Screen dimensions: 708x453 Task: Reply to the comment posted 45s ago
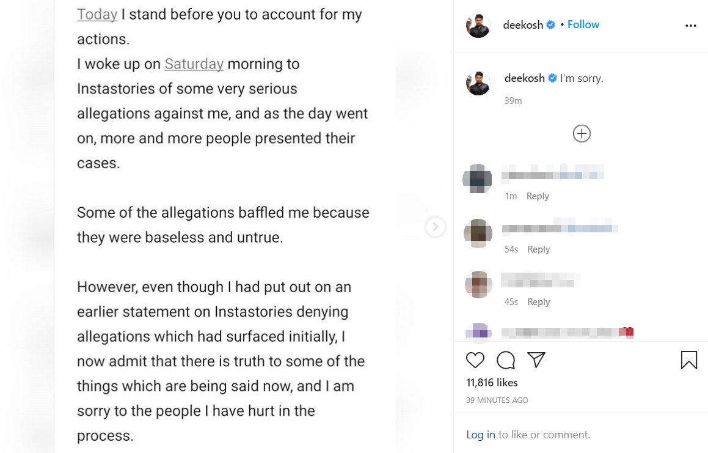pos(539,302)
